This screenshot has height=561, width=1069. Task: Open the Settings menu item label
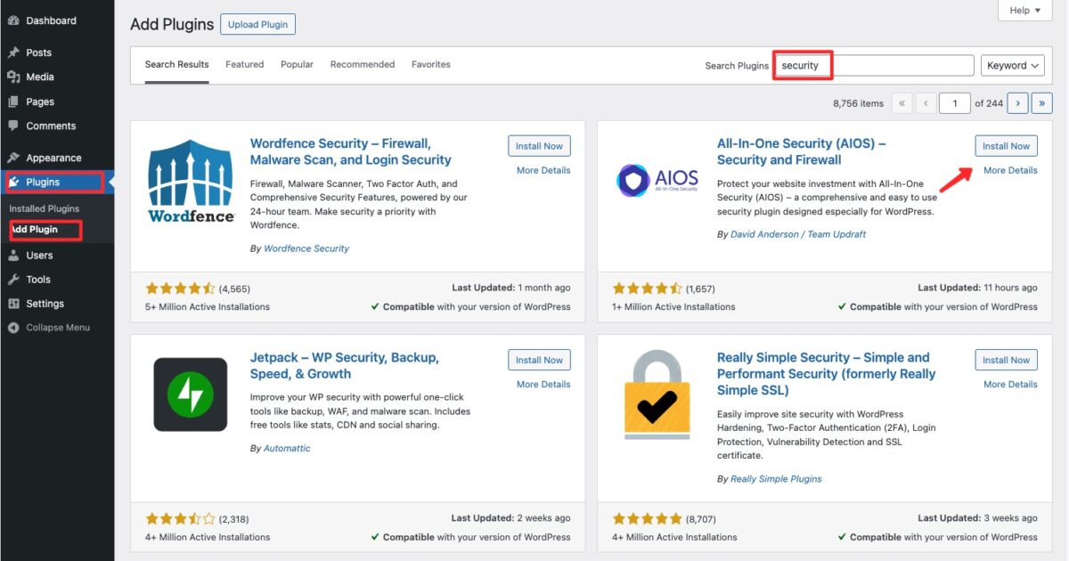[45, 303]
